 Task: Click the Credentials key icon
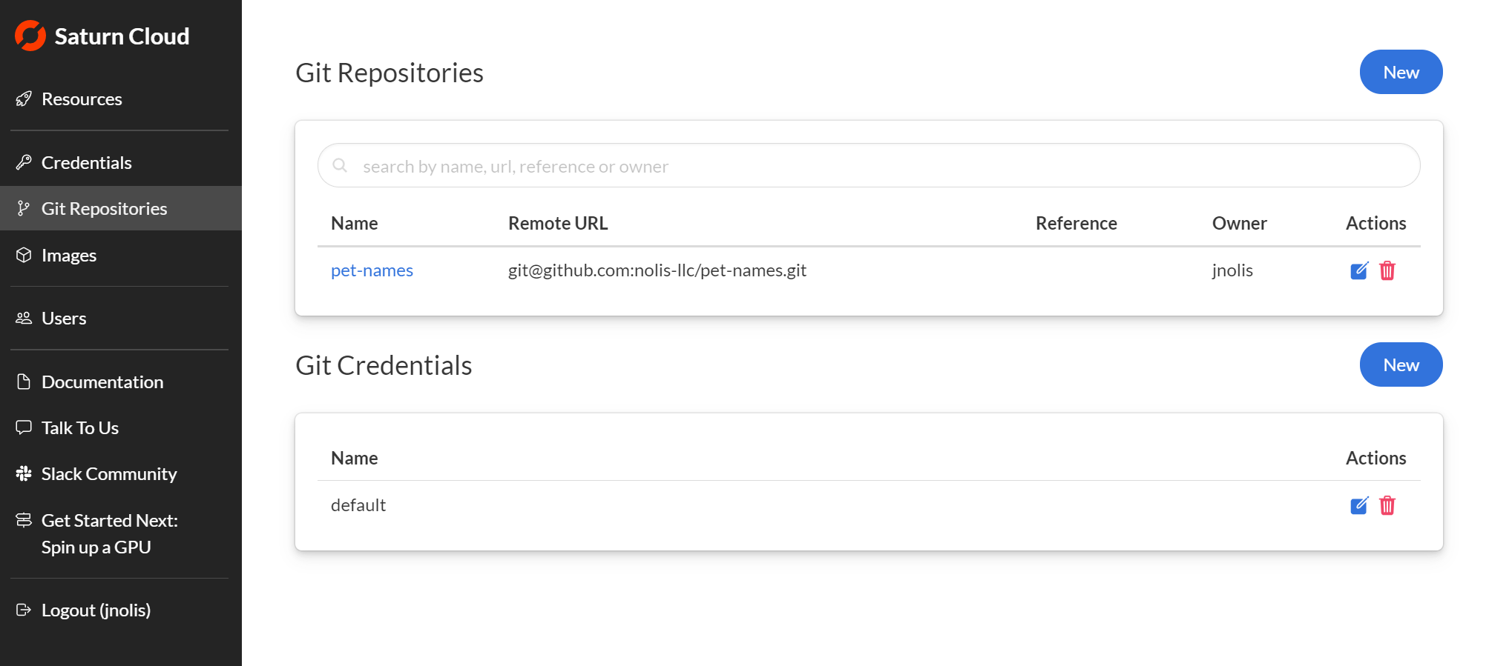[x=24, y=162]
